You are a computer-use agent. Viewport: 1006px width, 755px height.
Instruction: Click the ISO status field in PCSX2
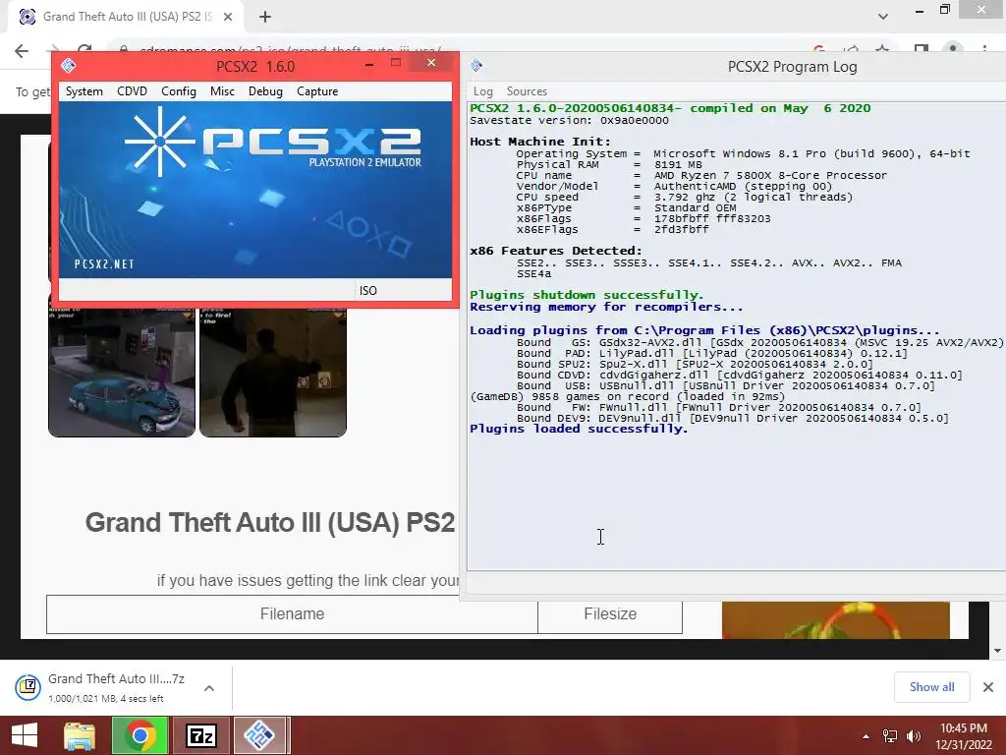coord(404,290)
